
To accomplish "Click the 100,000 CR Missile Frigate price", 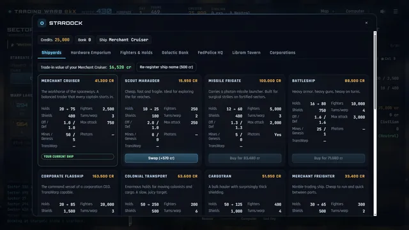I will [x=270, y=81].
